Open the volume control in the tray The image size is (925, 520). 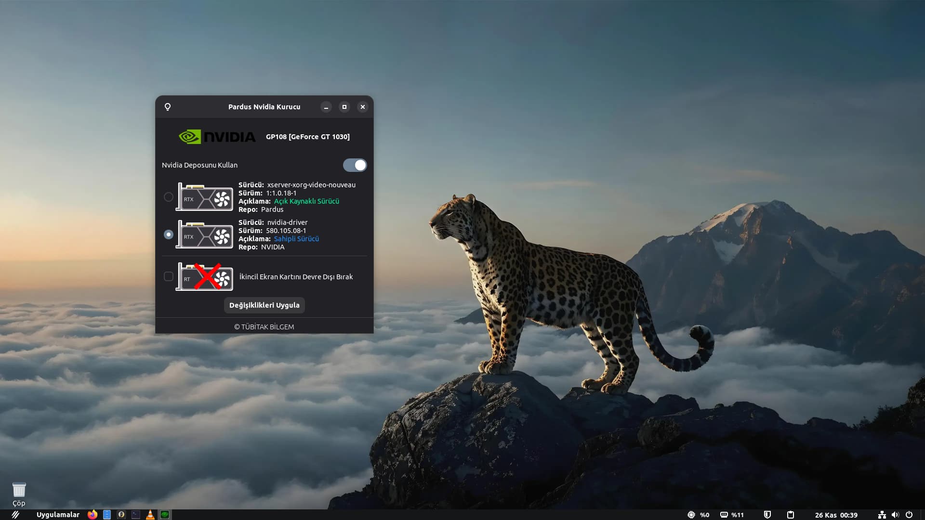point(895,515)
